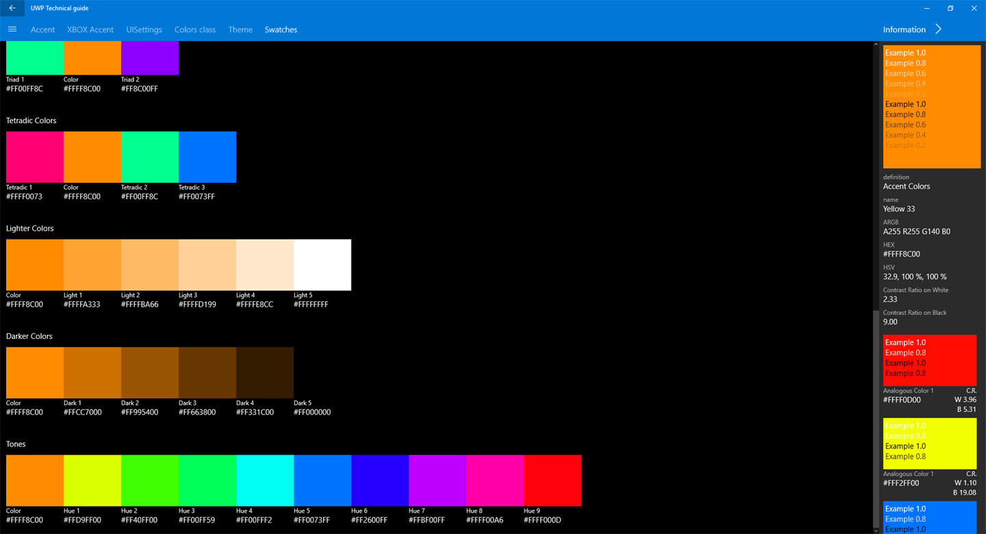Collapse the Information panel with the chevron
Screen dimensions: 986x534
coord(939,29)
